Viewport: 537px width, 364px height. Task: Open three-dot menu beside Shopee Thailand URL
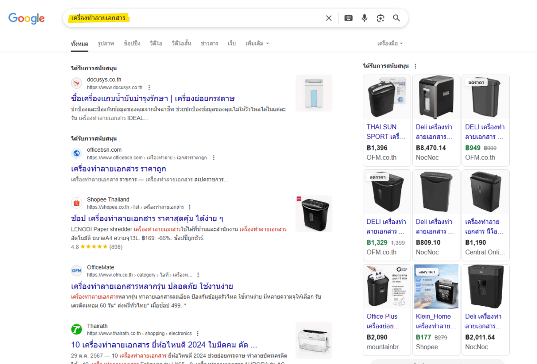(x=190, y=207)
